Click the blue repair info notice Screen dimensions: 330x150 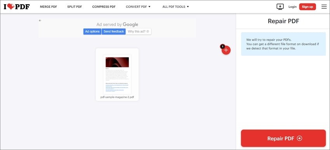tap(283, 44)
